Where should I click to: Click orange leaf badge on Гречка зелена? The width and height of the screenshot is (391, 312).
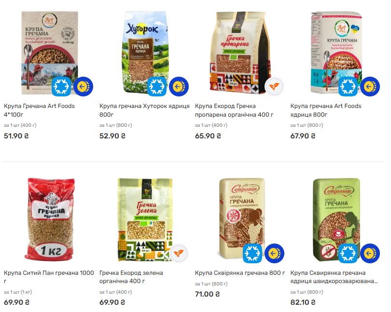pyautogui.click(x=179, y=253)
